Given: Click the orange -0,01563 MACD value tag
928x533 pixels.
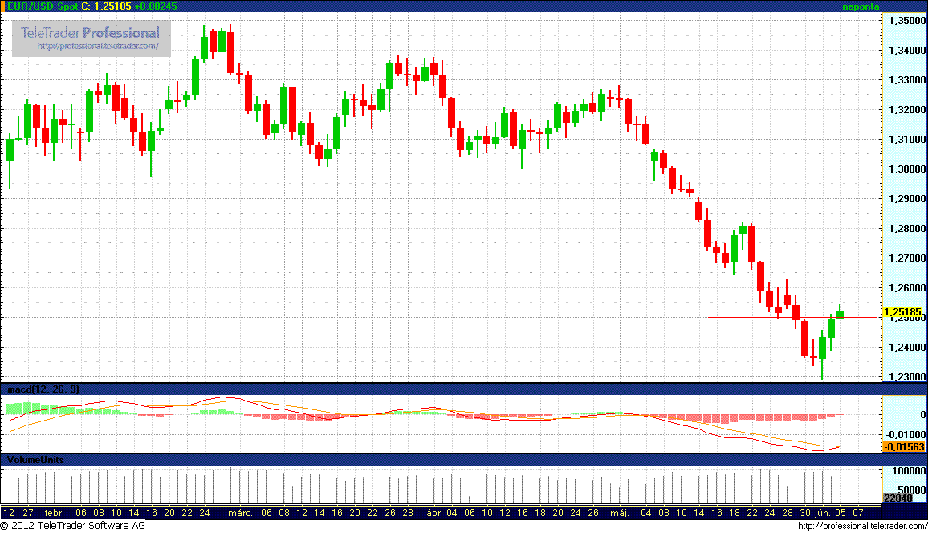Looking at the screenshot, I should (x=903, y=446).
